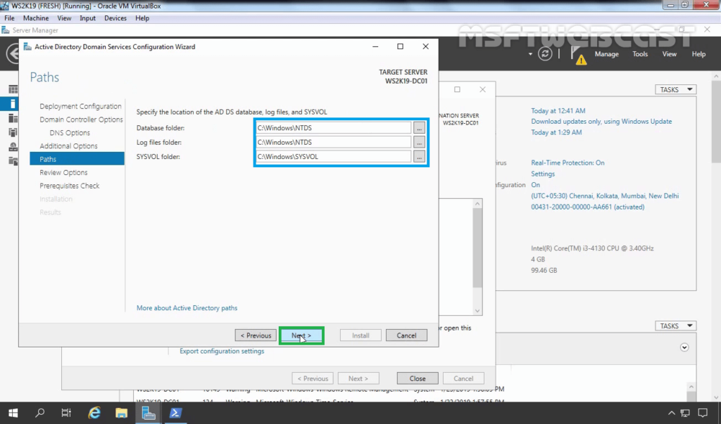Screen dimensions: 721x424
Task: Click Real-Time Protection: On link
Action: [x=568, y=162]
